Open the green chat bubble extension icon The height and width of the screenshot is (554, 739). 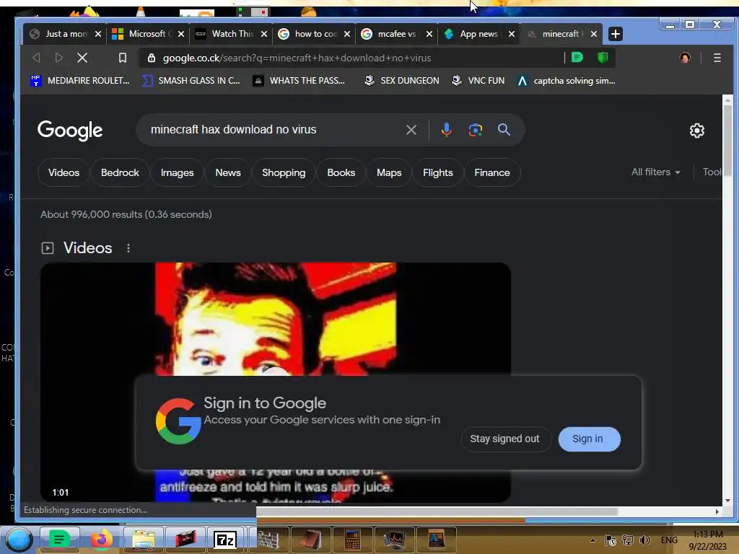coord(577,58)
